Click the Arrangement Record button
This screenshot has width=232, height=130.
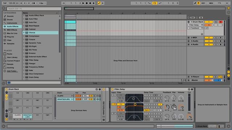pyautogui.click(x=90, y=3)
